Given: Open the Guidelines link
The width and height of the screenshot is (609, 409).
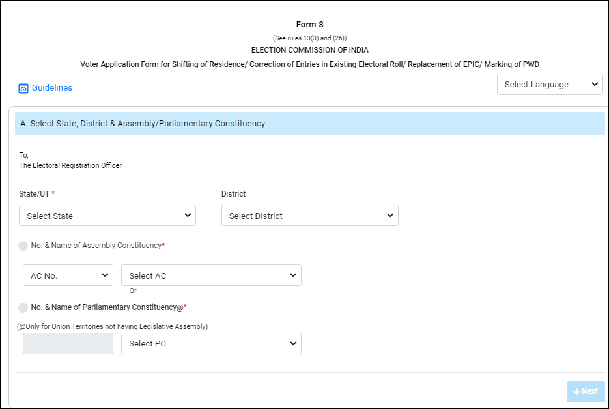Looking at the screenshot, I should [52, 88].
